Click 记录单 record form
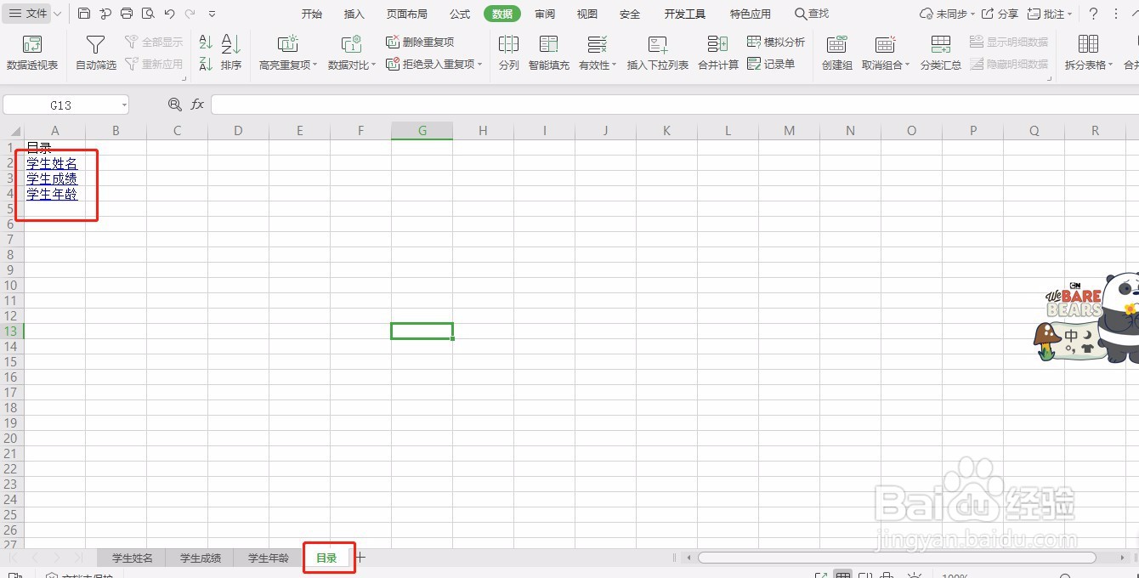1139x578 pixels. (x=771, y=64)
